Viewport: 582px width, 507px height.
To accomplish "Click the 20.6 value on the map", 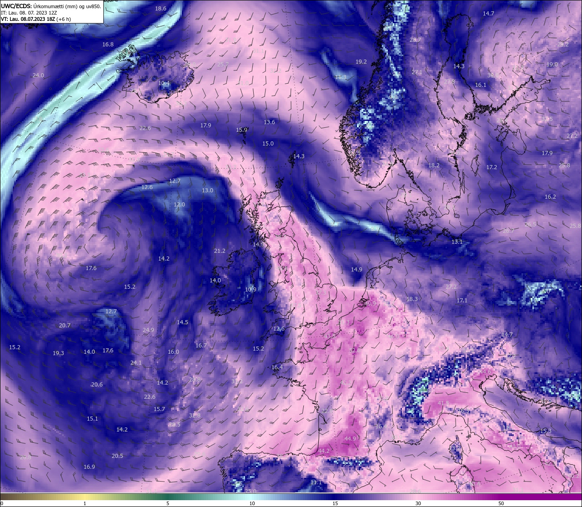I will [x=97, y=385].
